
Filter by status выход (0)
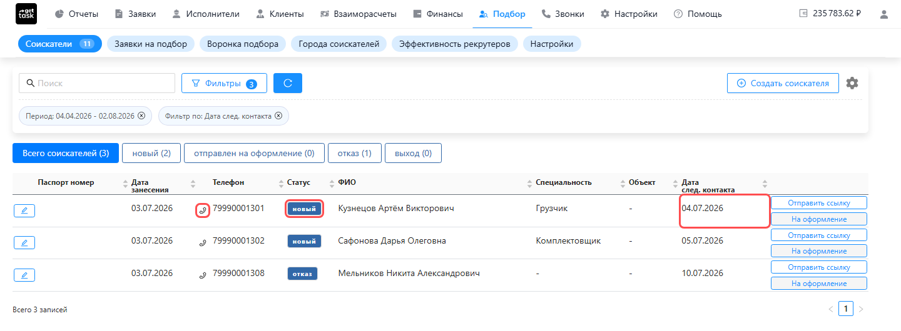[414, 153]
